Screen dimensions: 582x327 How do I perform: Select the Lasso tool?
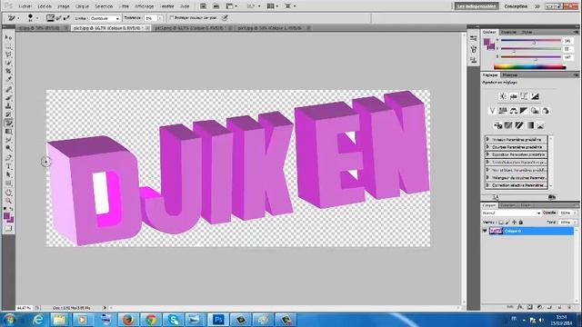[x=8, y=54]
